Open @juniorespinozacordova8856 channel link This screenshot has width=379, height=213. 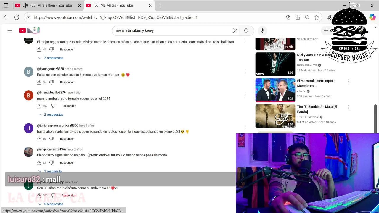tap(57, 125)
